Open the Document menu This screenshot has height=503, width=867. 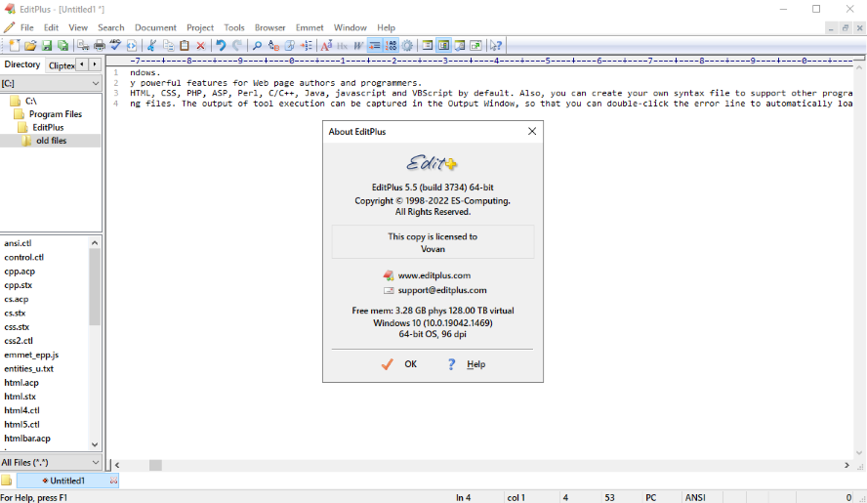155,27
